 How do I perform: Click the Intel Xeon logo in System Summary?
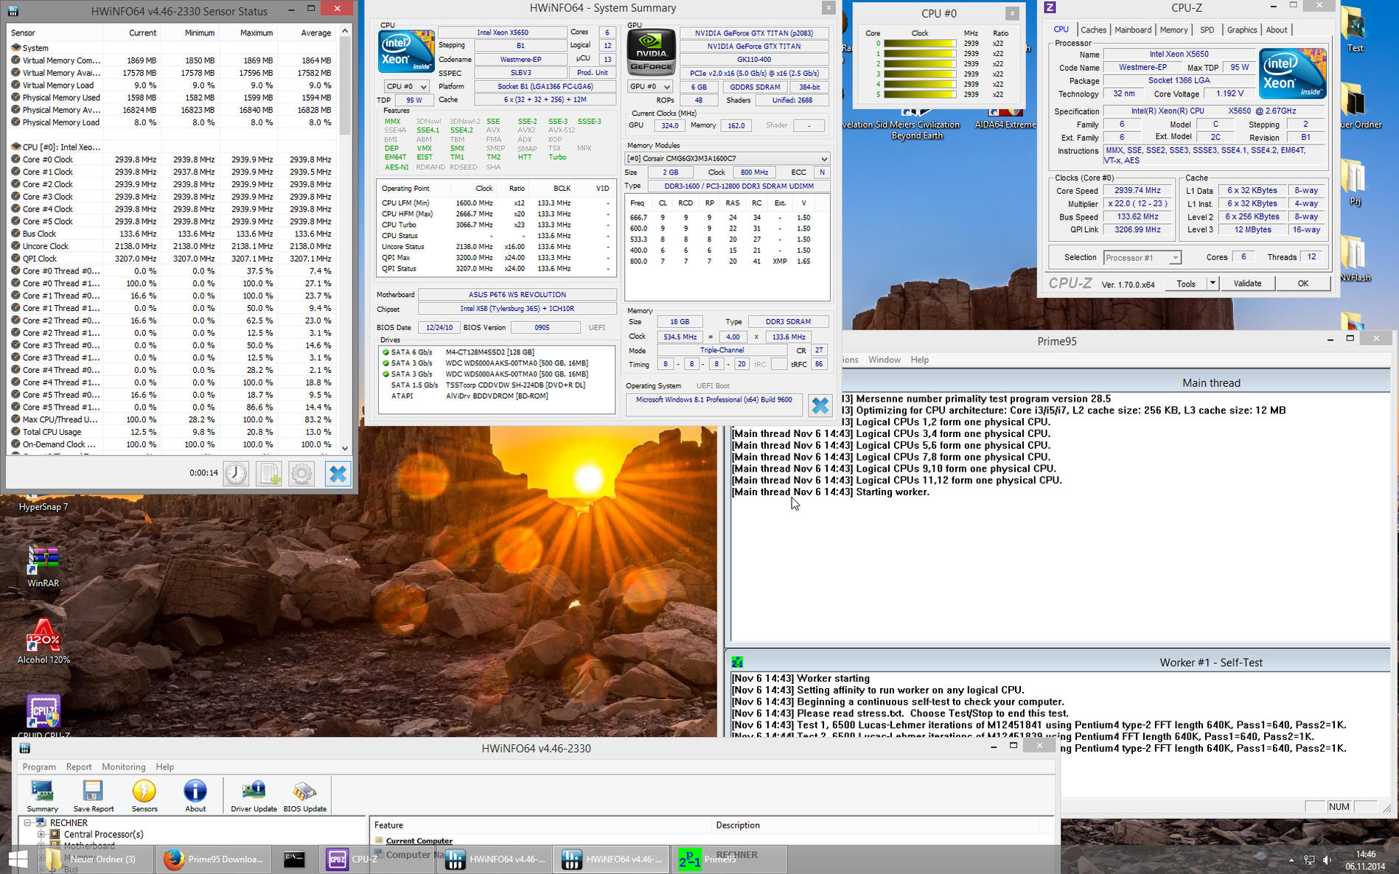point(406,52)
